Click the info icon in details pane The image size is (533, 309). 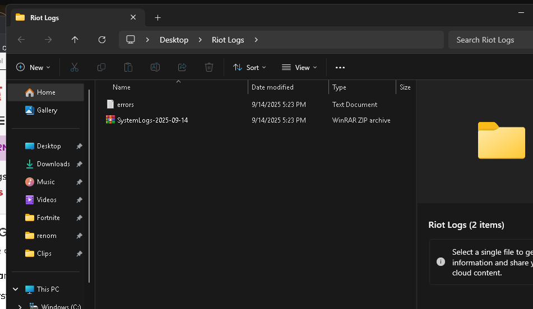coord(441,262)
